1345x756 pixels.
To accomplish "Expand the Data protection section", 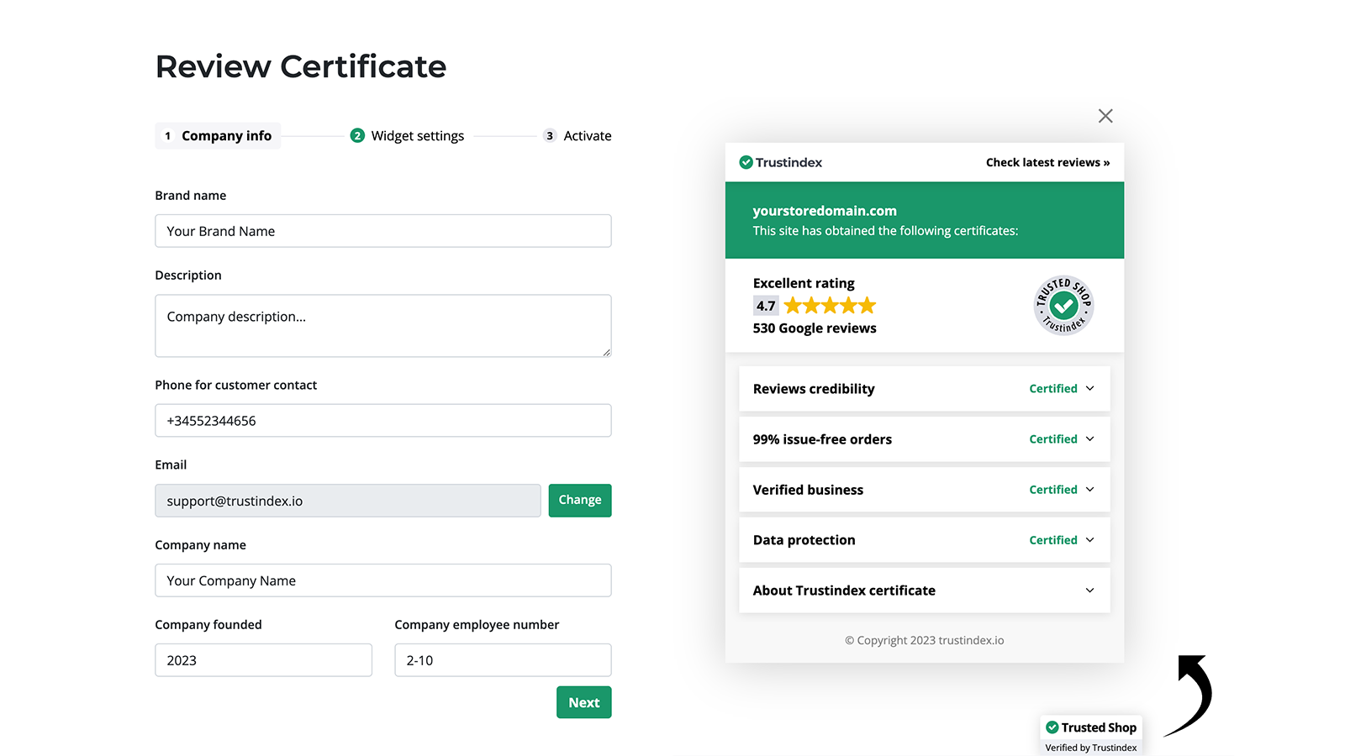I will coord(925,540).
